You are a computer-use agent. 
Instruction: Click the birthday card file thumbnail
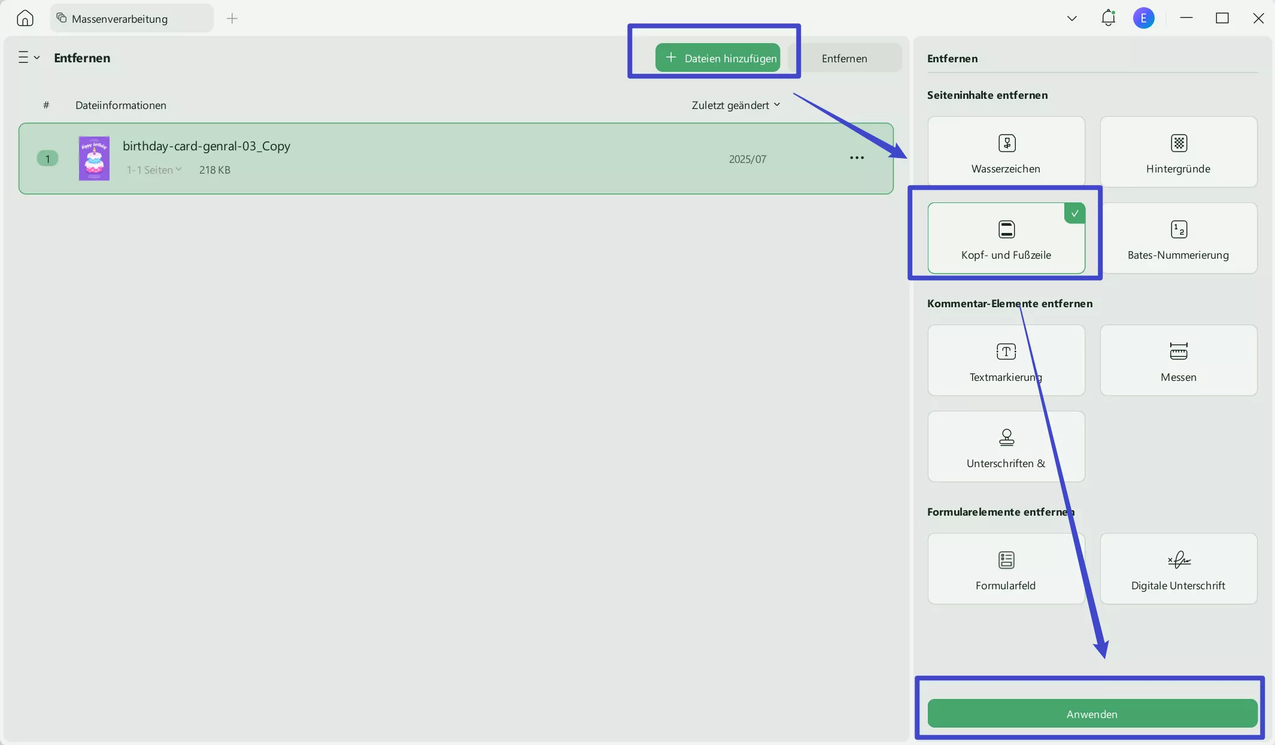(x=94, y=159)
